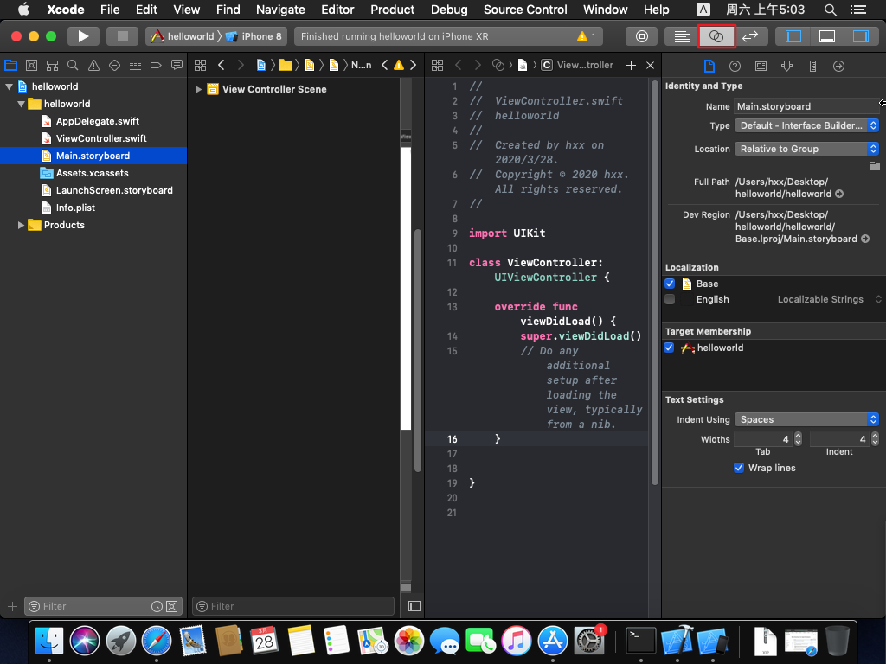Show the Project navigator
This screenshot has height=664, width=886.
click(10, 66)
